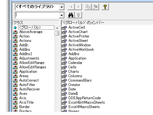The height and width of the screenshot is (115, 153).
Task: Select the DDEAppReturnCode member
Action: pos(85,98)
